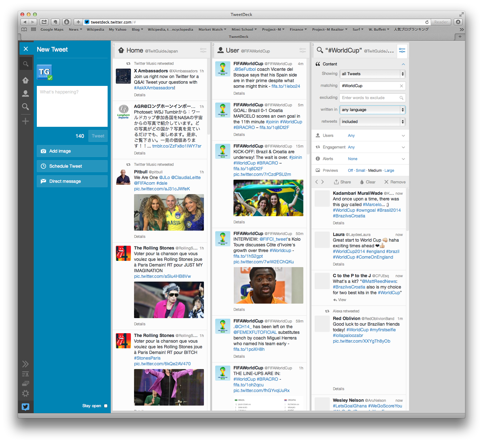
Task: Toggle #WorldCup column filter settings icon
Action: tap(402, 50)
